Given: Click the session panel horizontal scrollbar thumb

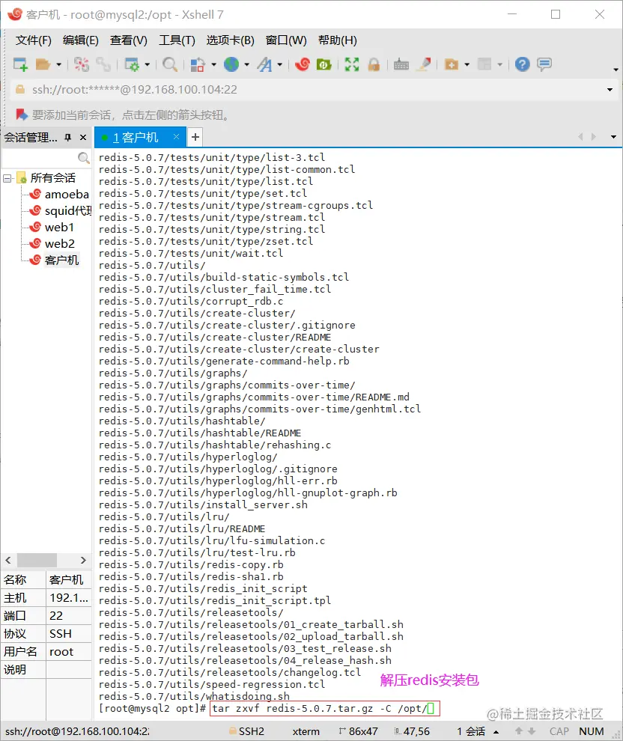Looking at the screenshot, I should pos(37,560).
